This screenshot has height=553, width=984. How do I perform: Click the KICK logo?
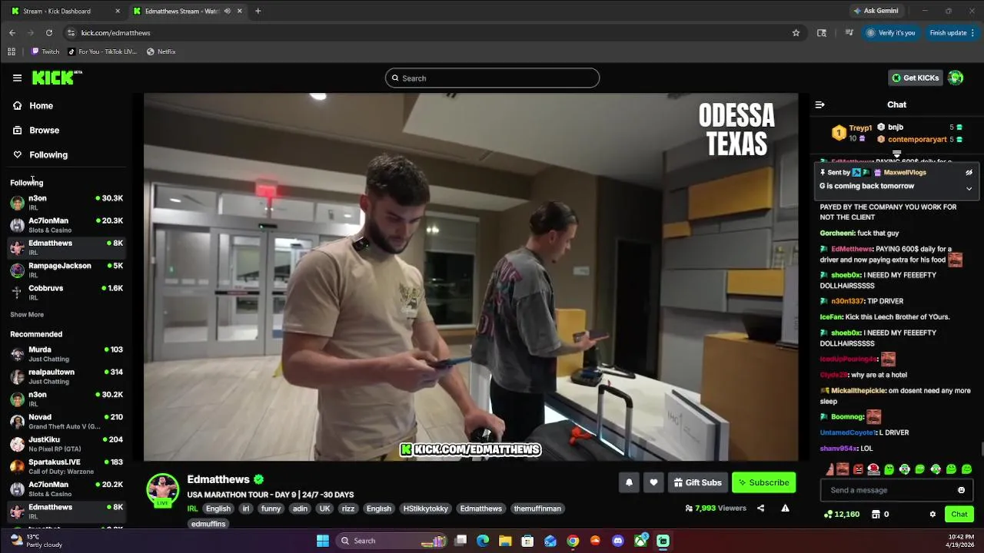click(x=56, y=78)
